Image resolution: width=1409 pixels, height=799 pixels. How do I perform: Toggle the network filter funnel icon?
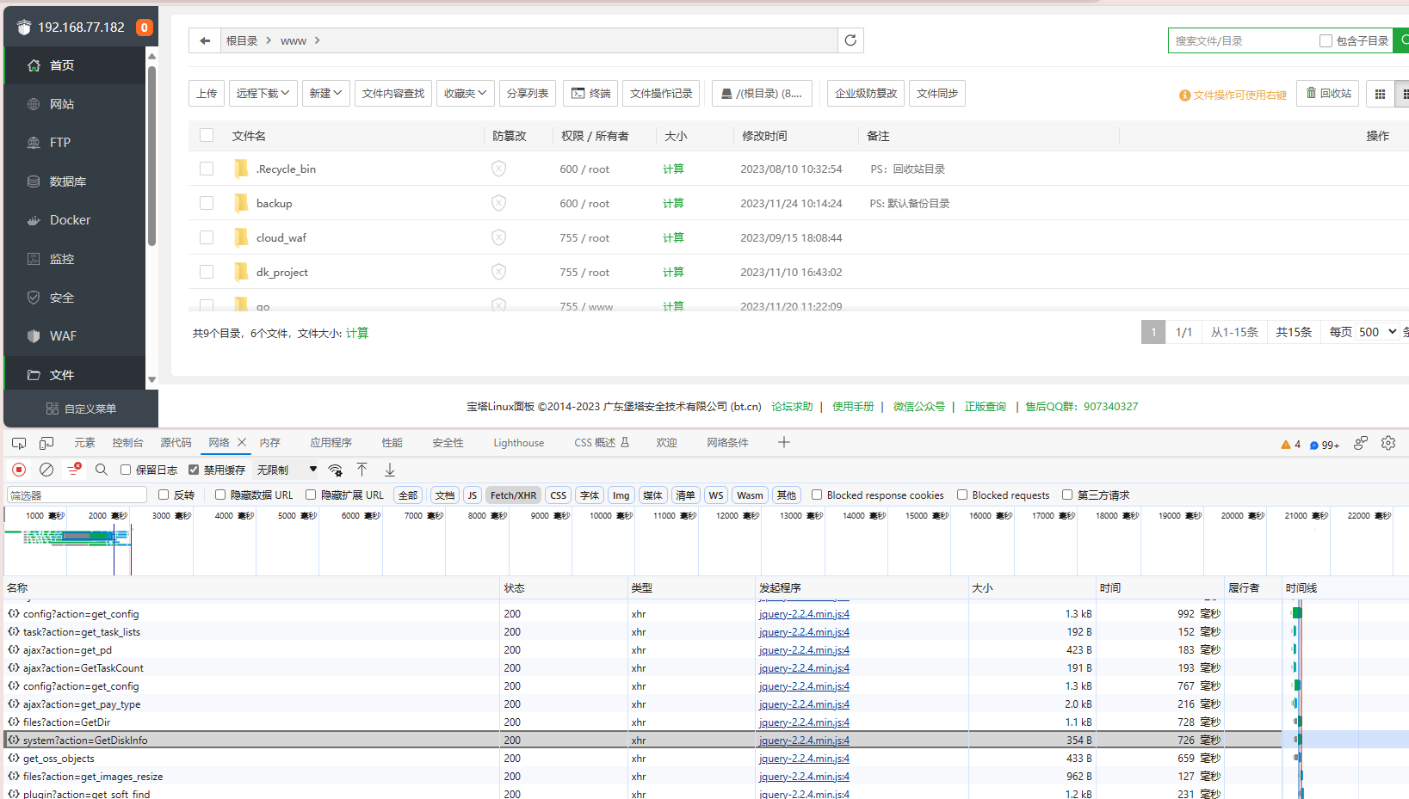pyautogui.click(x=74, y=470)
